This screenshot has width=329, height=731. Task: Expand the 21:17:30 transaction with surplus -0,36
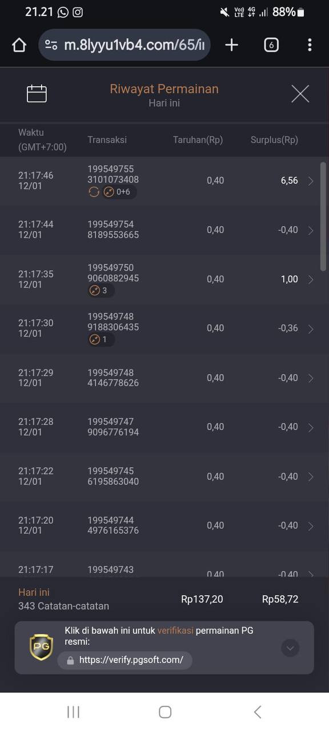pyautogui.click(x=164, y=328)
